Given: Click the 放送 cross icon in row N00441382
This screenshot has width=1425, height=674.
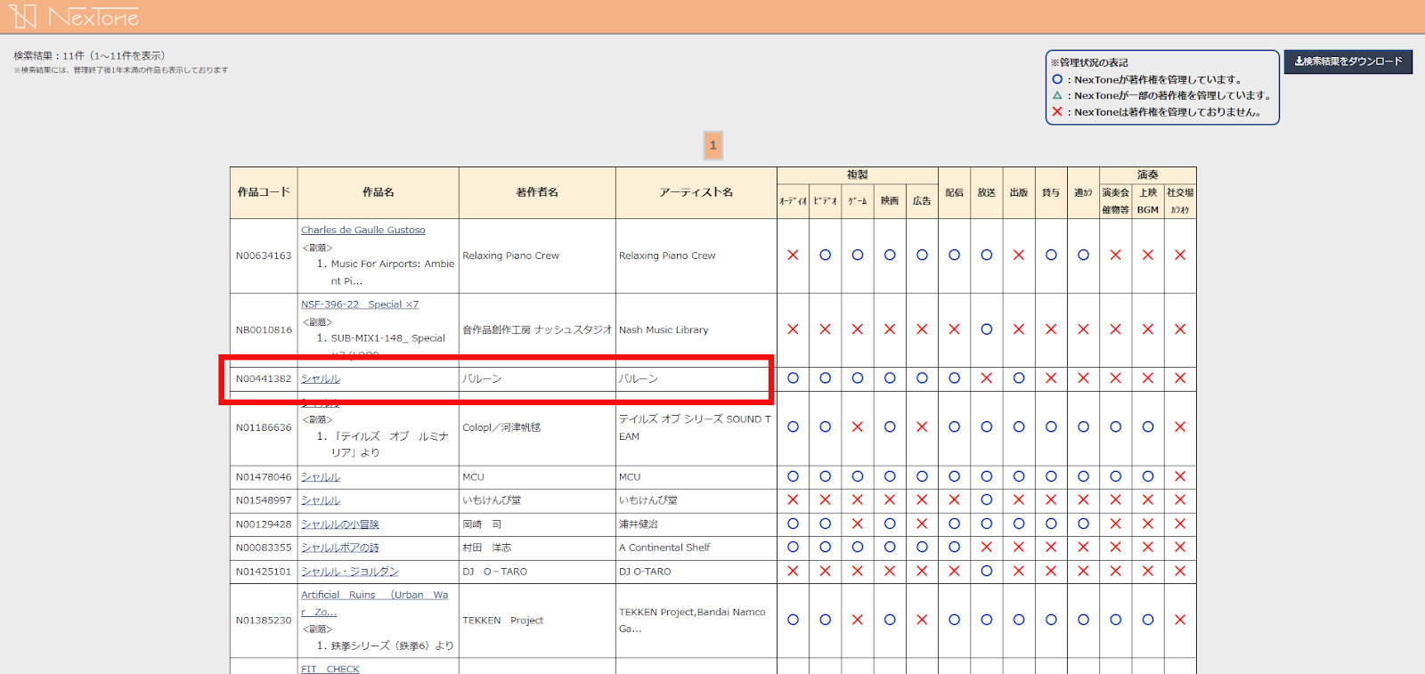Looking at the screenshot, I should click(x=986, y=378).
